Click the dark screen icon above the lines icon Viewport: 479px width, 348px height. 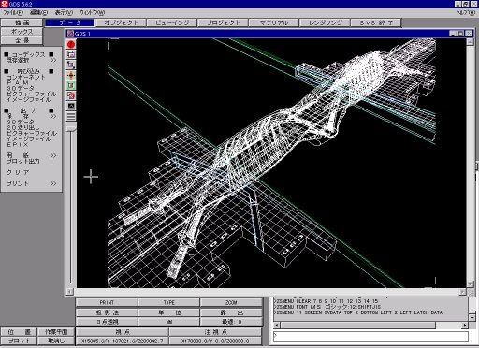point(71,106)
